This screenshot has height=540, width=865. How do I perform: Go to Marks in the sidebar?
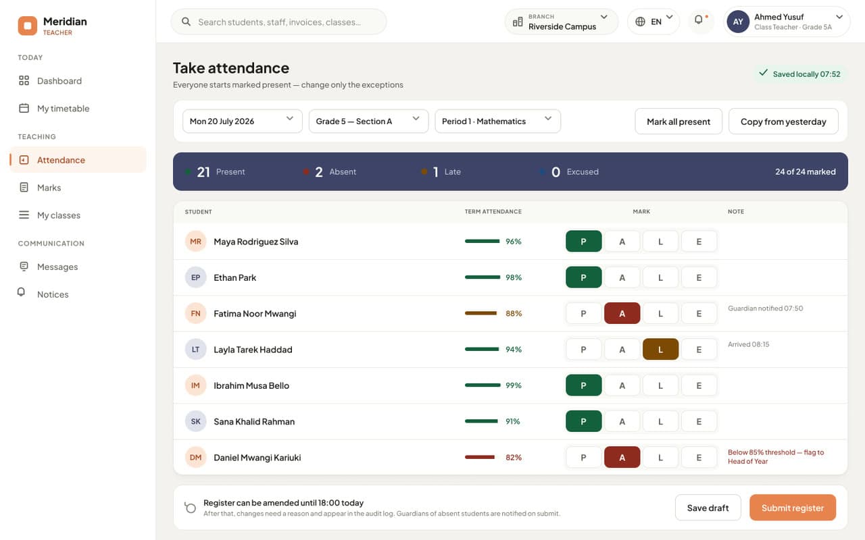tap(78, 188)
